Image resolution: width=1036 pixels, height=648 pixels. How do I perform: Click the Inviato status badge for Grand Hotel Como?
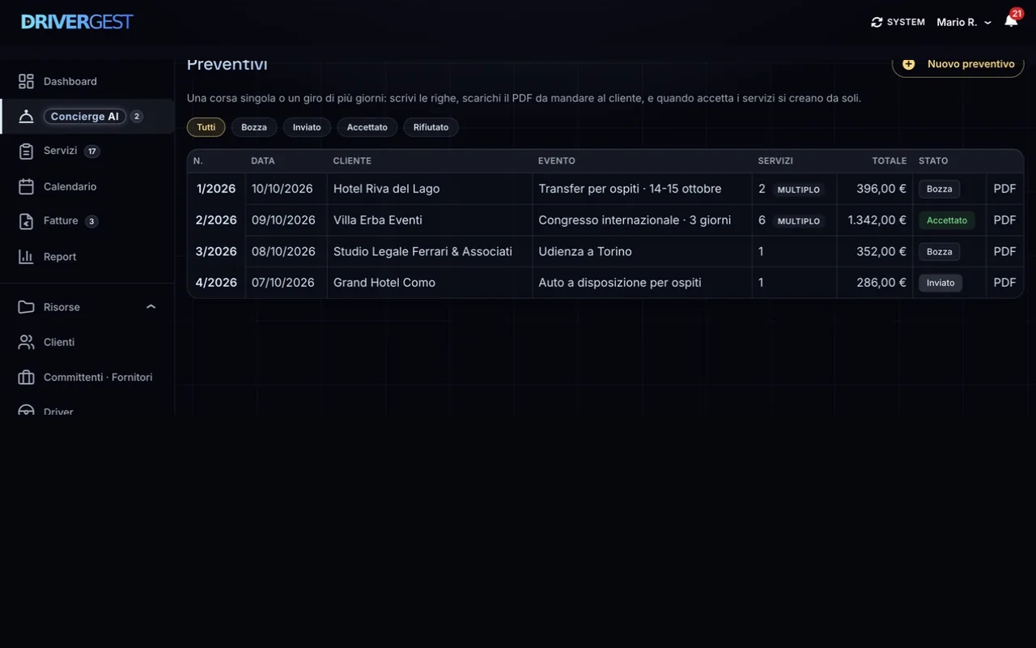tap(940, 283)
